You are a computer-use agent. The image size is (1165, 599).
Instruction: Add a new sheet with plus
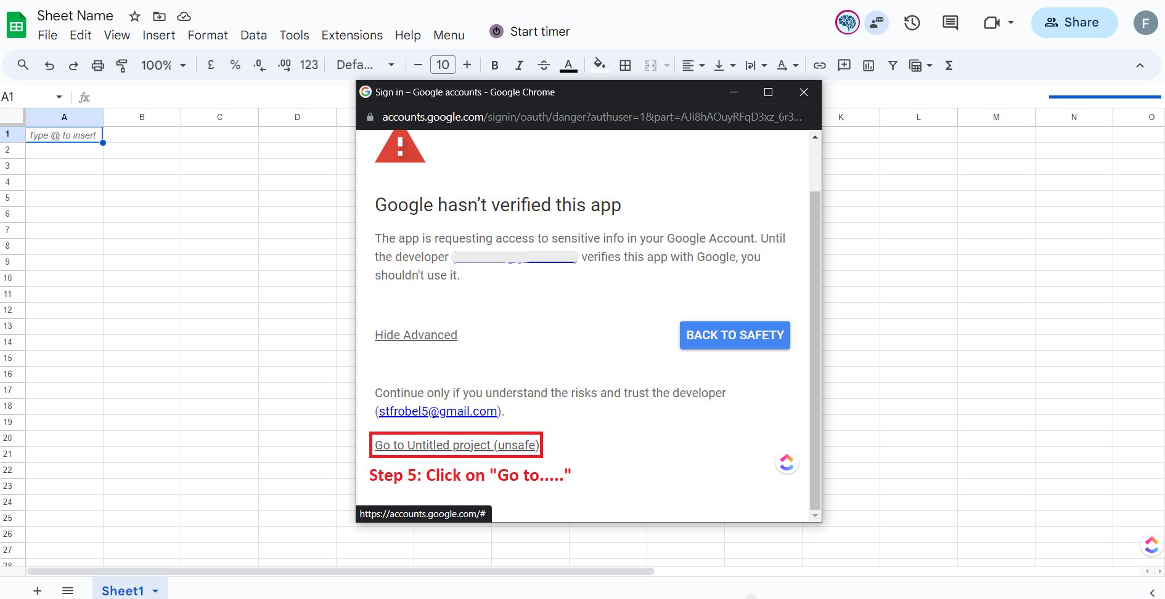coord(38,590)
